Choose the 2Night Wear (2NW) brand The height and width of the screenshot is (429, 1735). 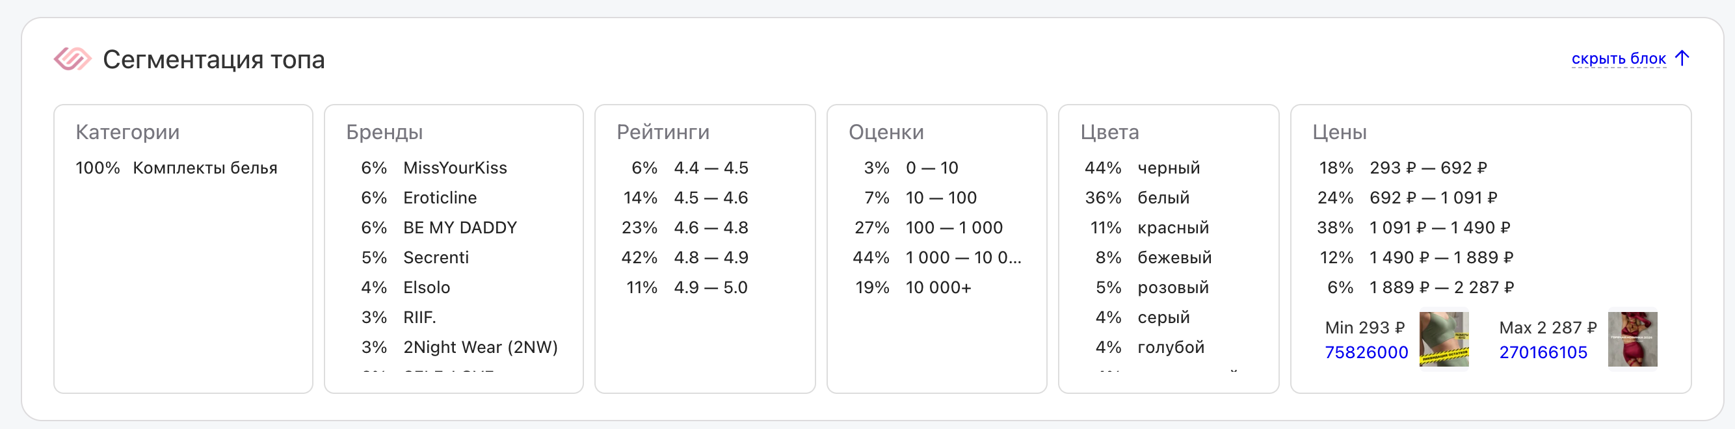[x=480, y=348]
